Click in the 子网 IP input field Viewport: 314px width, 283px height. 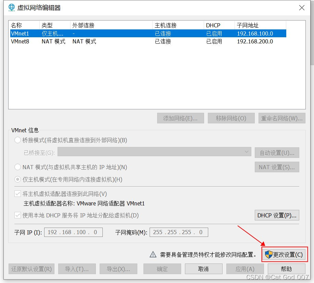[73, 232]
